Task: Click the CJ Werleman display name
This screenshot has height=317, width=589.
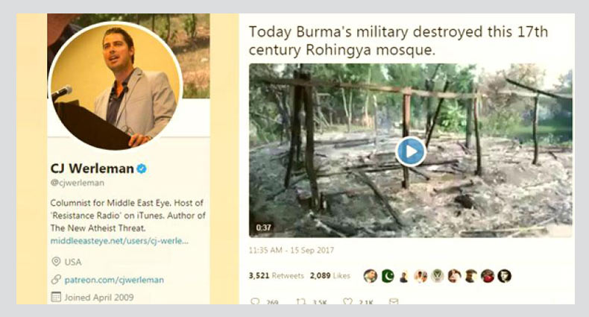Action: (x=92, y=169)
